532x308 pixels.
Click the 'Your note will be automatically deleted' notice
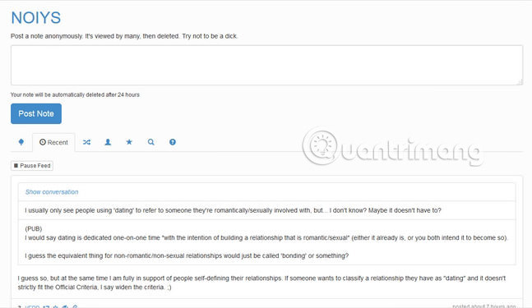click(75, 95)
